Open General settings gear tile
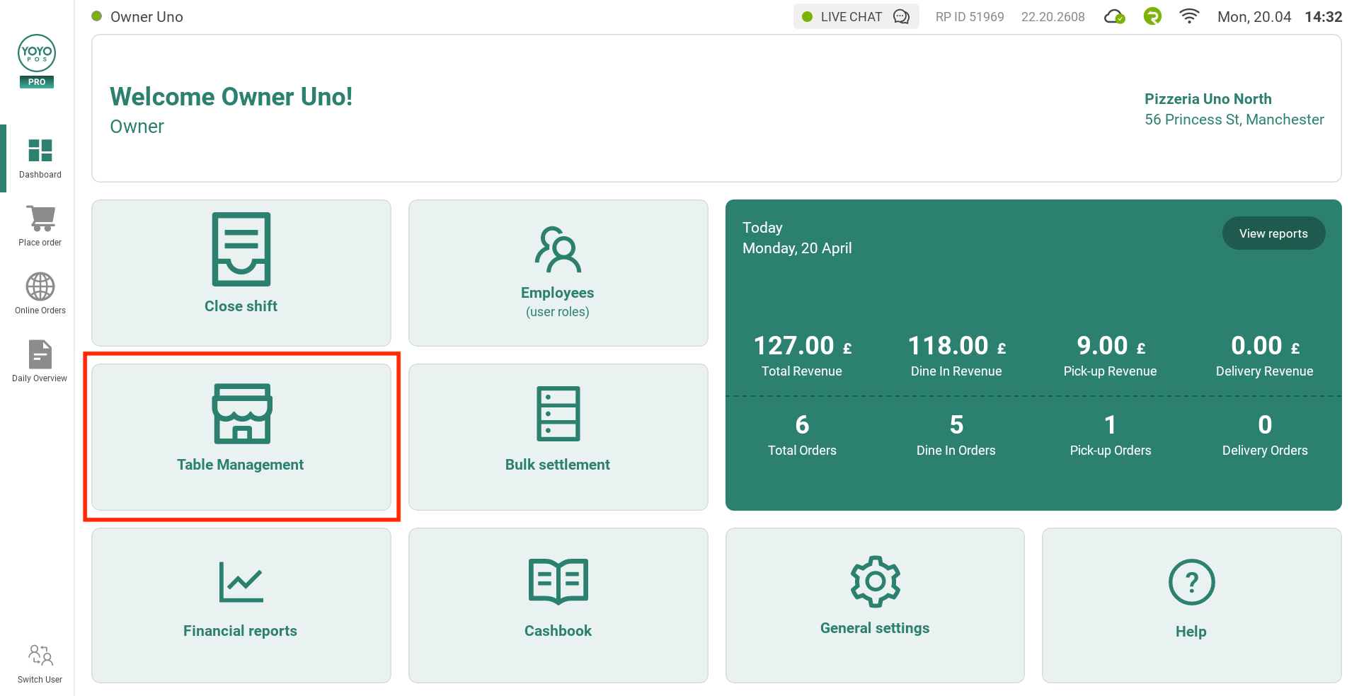The width and height of the screenshot is (1359, 696). pyautogui.click(x=875, y=605)
